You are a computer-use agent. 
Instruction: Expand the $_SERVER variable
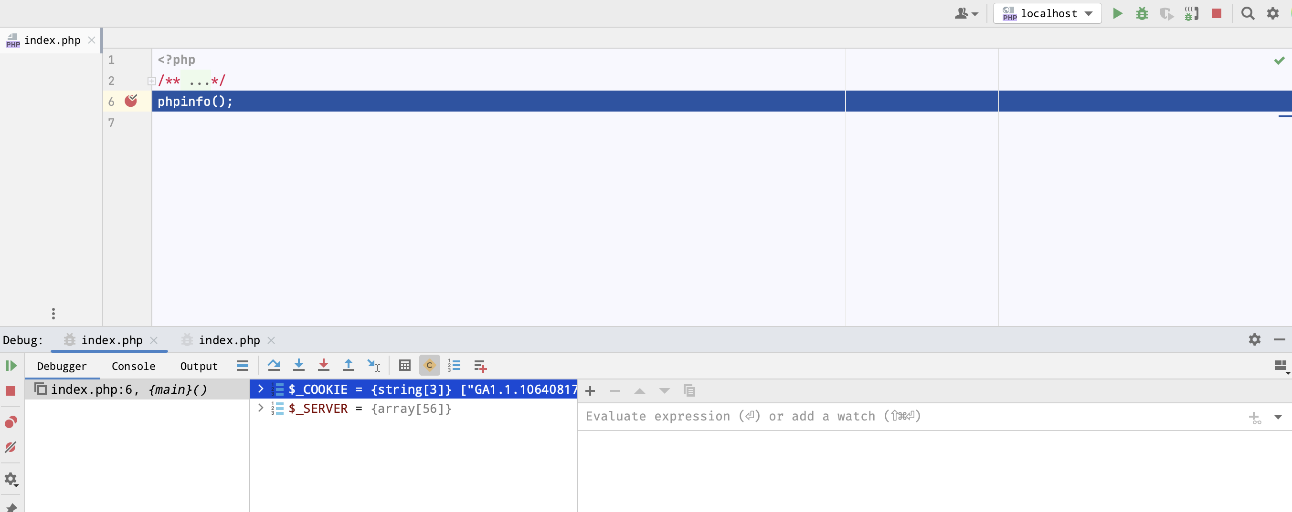(260, 408)
